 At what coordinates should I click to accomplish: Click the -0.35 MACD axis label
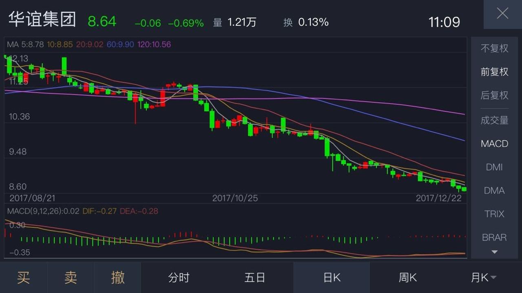[20, 252]
